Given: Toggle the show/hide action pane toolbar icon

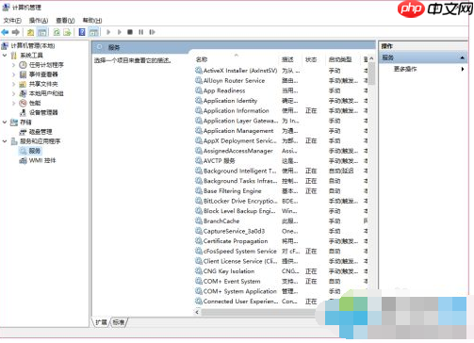Looking at the screenshot, I should [93, 32].
